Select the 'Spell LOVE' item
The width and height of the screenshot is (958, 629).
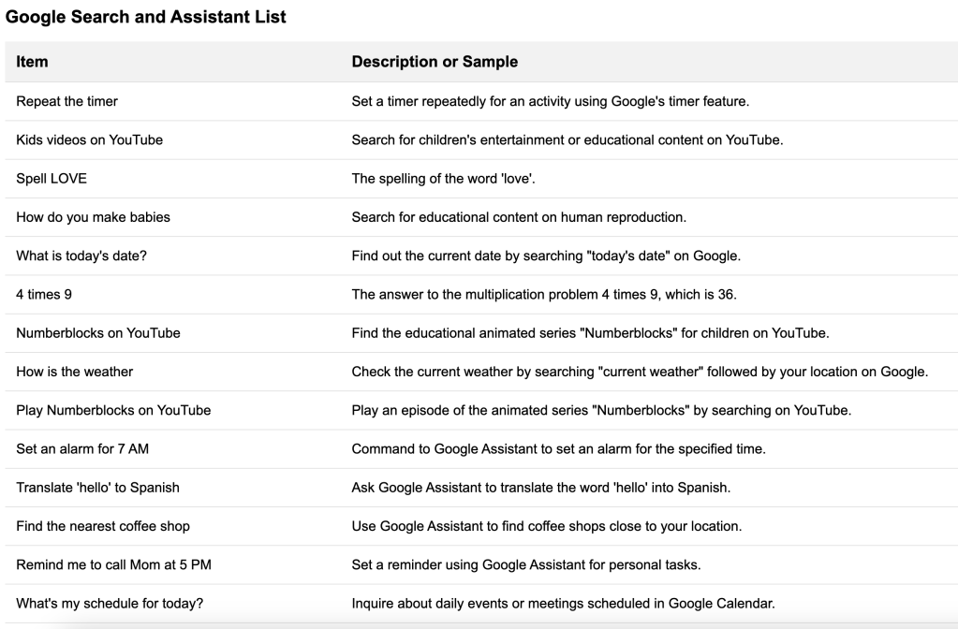pyautogui.click(x=52, y=179)
